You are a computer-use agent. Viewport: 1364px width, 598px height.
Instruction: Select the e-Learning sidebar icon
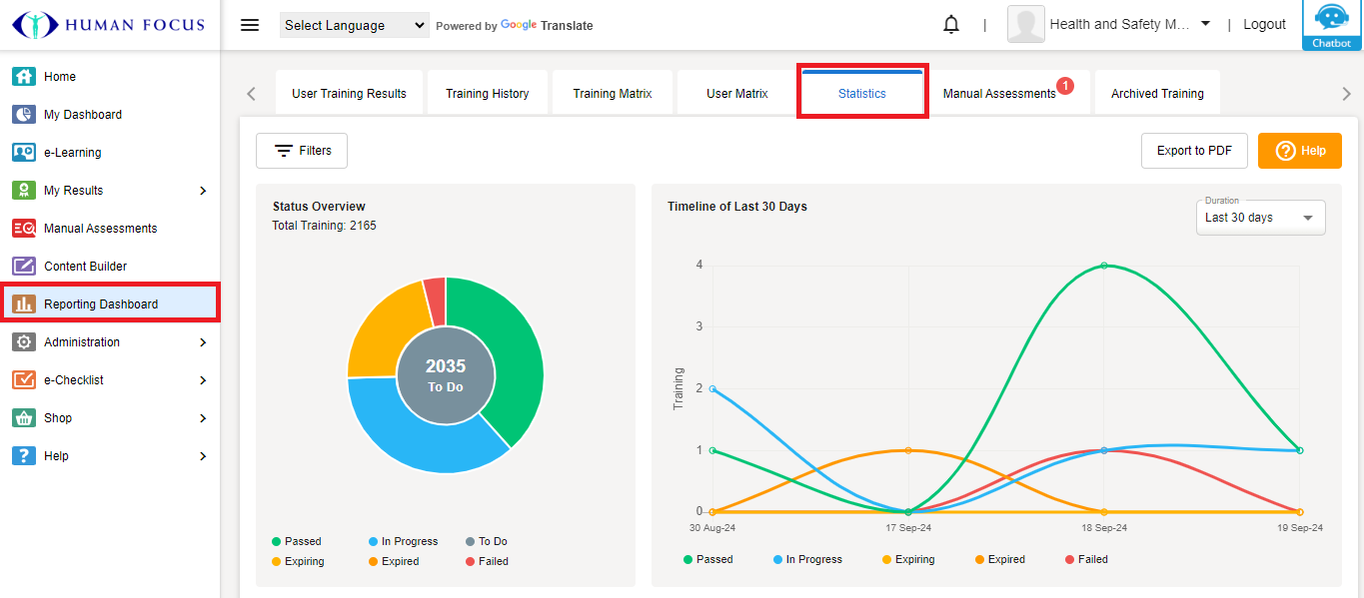click(24, 153)
